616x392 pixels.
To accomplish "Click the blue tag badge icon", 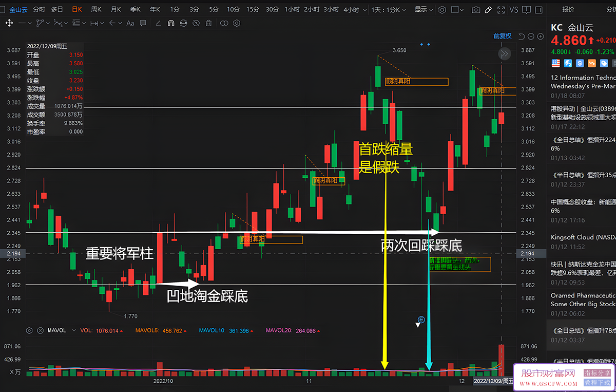I will click(604, 63).
